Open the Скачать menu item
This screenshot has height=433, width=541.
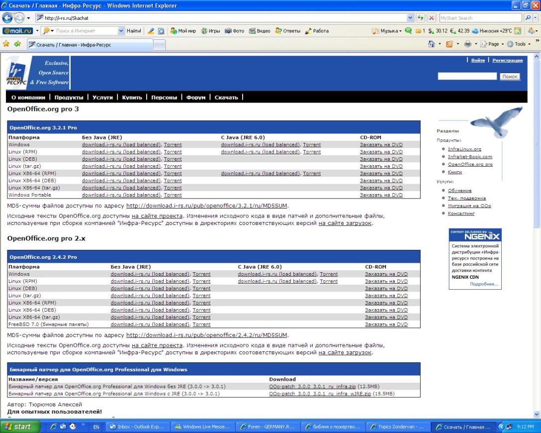(226, 98)
